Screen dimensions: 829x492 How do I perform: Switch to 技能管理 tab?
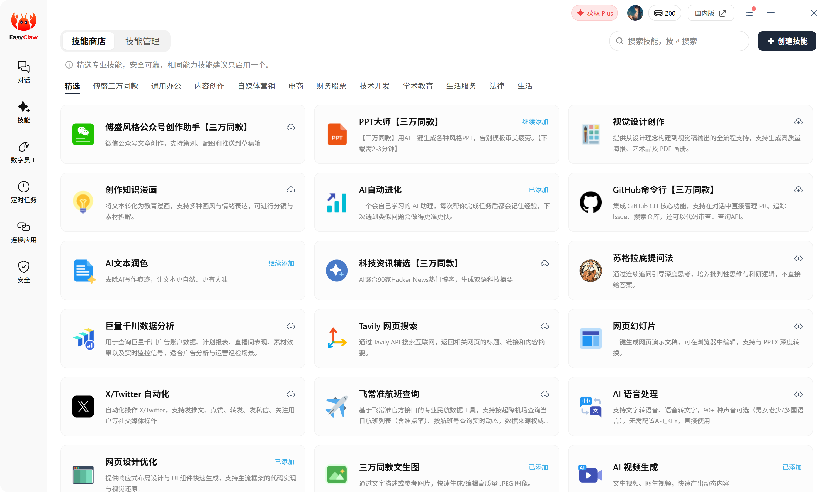[x=142, y=41]
